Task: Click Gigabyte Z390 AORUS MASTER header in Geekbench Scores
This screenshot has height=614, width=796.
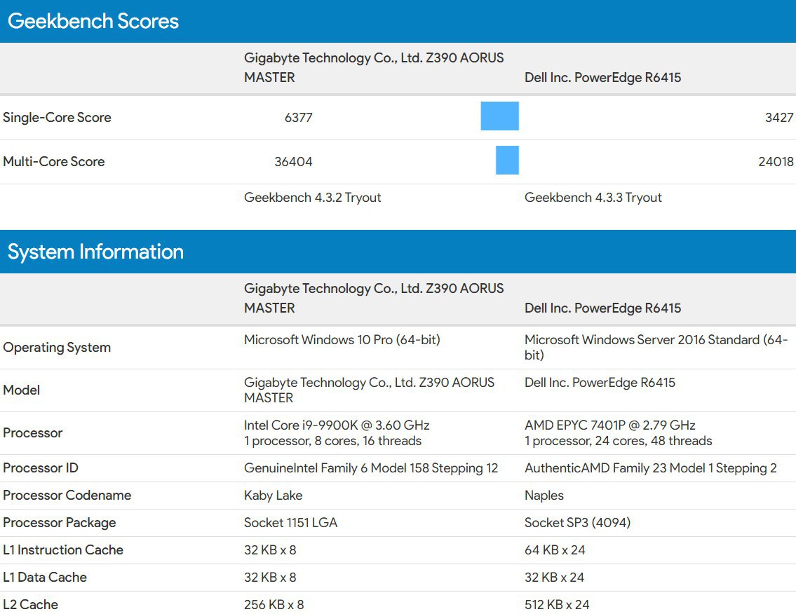Action: tap(374, 67)
